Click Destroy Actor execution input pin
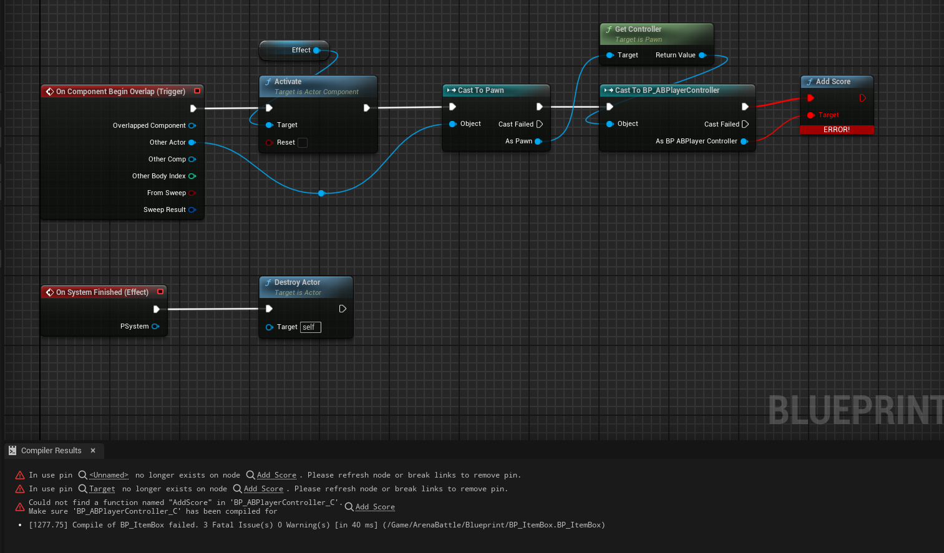This screenshot has height=553, width=944. pyautogui.click(x=269, y=309)
